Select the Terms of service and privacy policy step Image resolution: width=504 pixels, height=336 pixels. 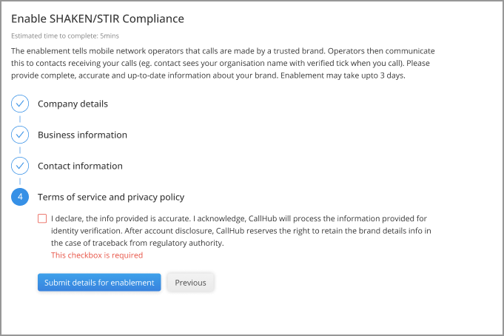pos(111,197)
